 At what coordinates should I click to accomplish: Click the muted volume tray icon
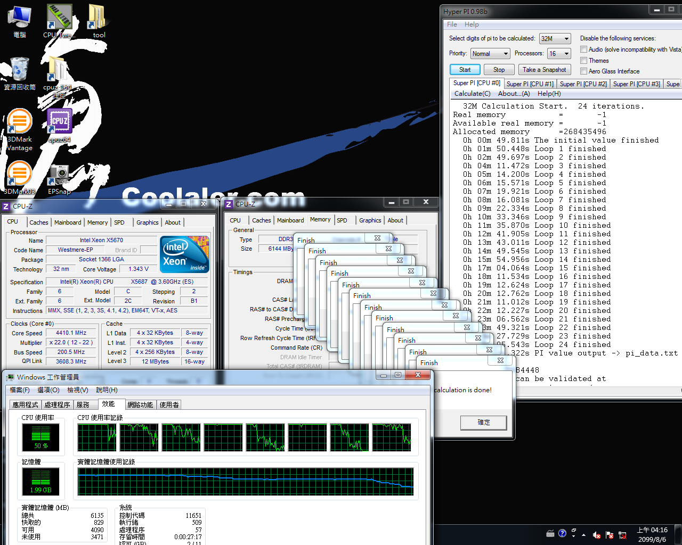pyautogui.click(x=597, y=535)
